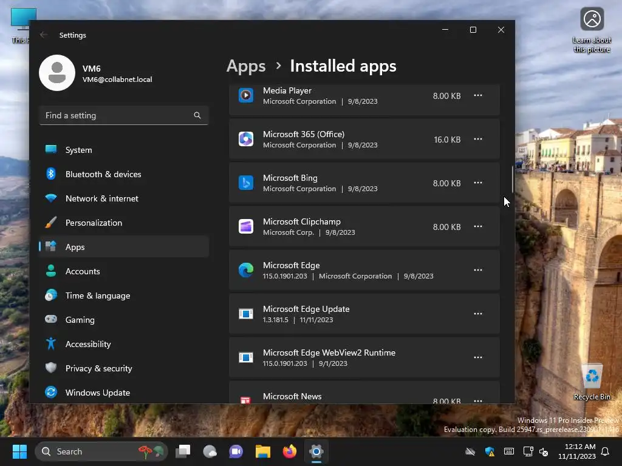Click the Microsoft Edge WebView2 Runtime name

click(329, 353)
